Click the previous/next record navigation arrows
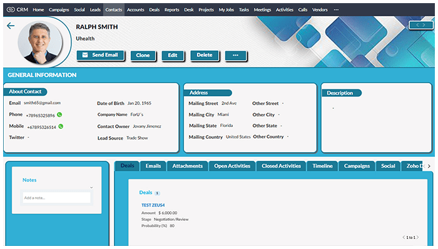Viewport: 438px width, 249px height. click(421, 25)
